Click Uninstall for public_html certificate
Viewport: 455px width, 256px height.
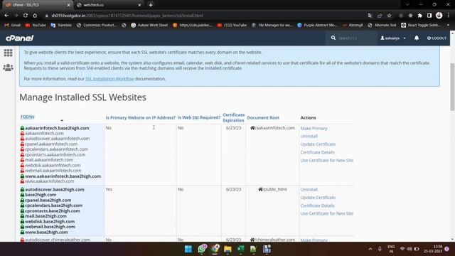pos(309,190)
